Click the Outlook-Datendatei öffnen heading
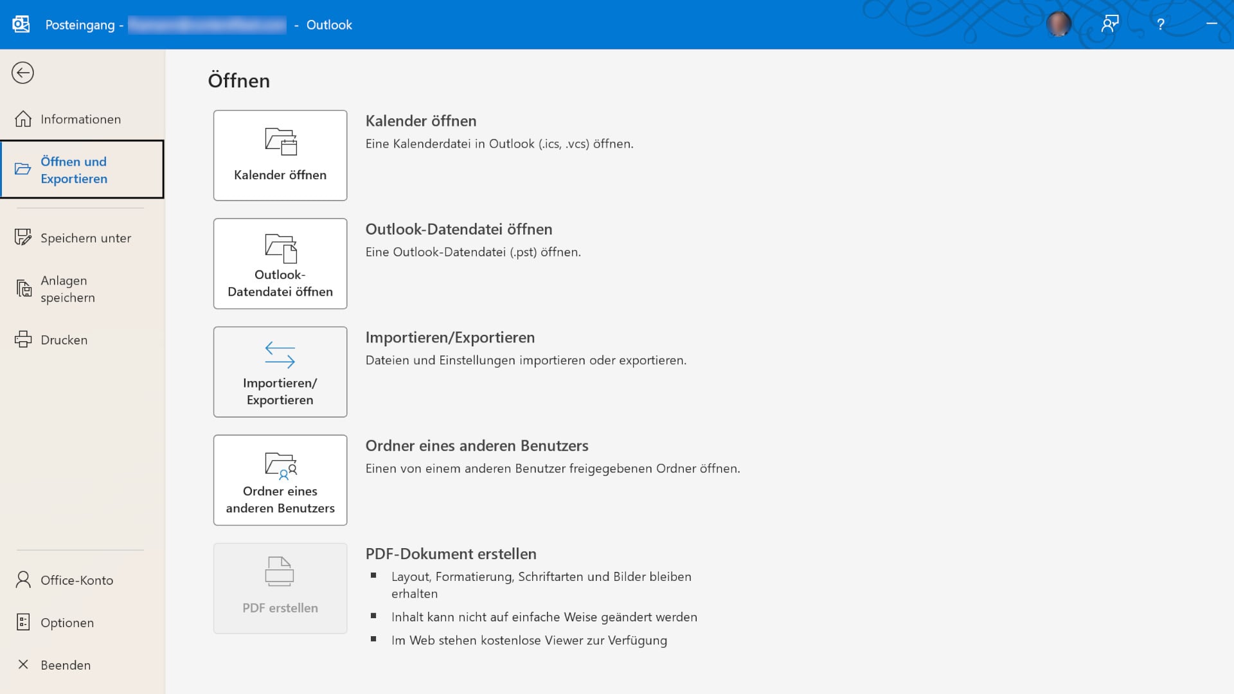The image size is (1234, 694). (x=459, y=229)
